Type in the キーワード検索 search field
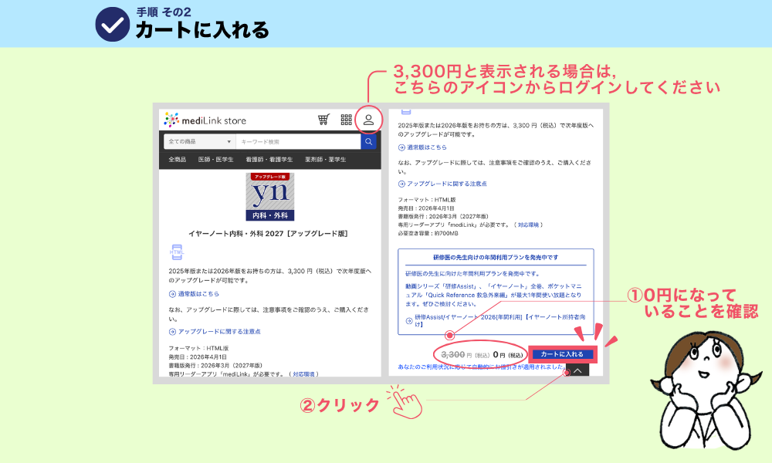Image resolution: width=772 pixels, height=463 pixels. click(x=297, y=142)
